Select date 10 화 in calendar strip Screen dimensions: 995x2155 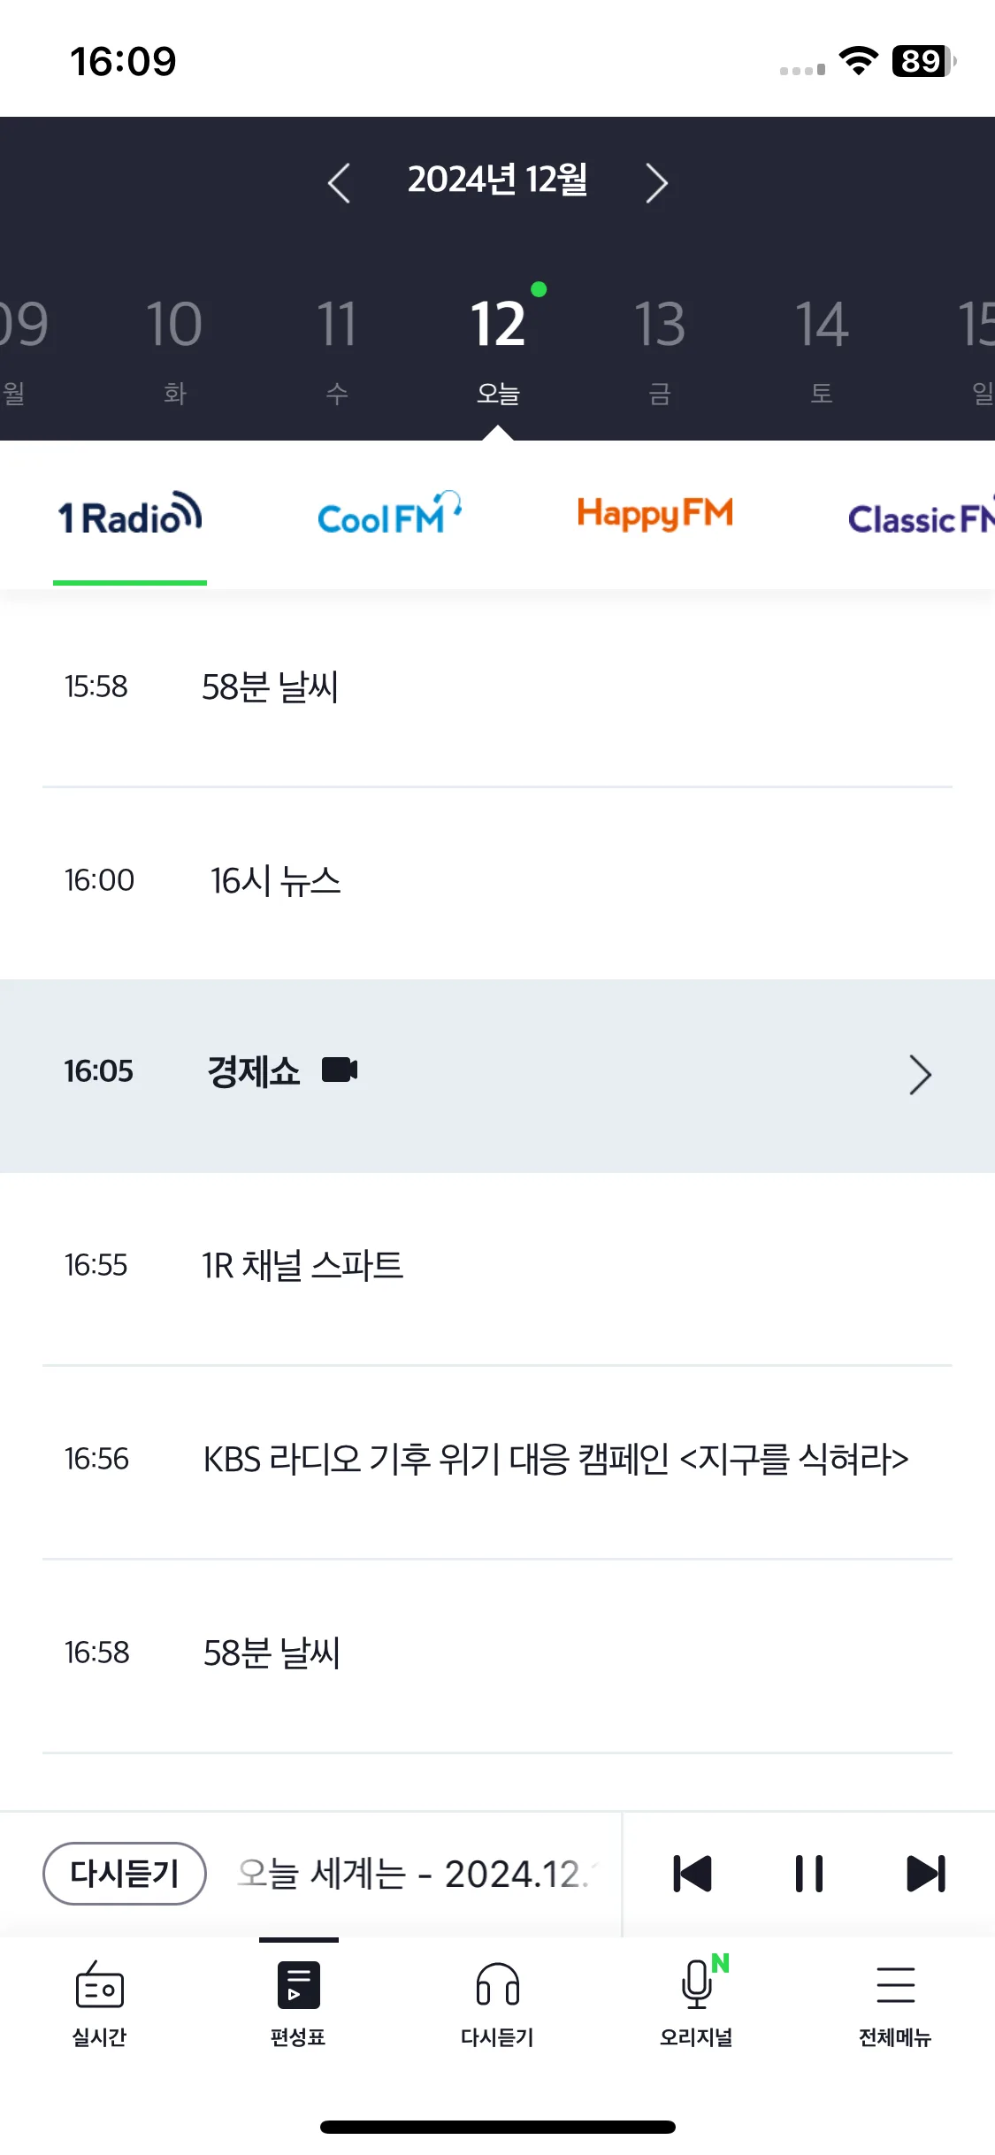click(x=174, y=349)
